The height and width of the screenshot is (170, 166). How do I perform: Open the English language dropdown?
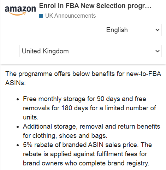(132, 30)
